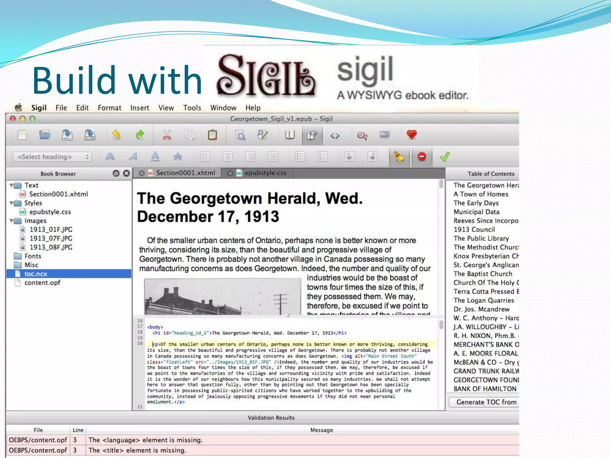
Task: Open The Early Days TOC entry
Action: pos(476,203)
